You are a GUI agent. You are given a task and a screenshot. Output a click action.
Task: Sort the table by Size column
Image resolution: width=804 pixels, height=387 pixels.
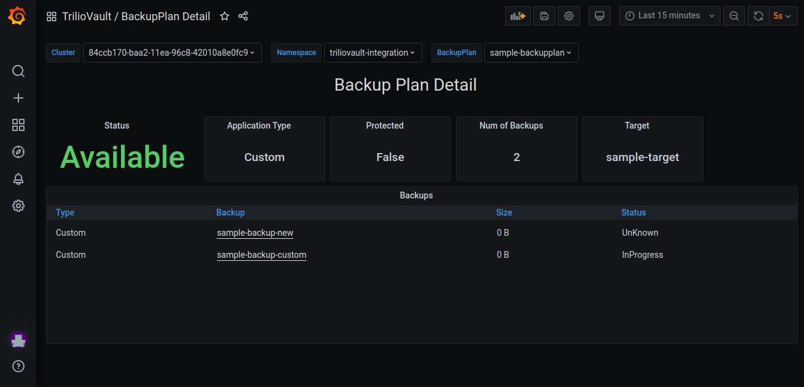point(504,212)
